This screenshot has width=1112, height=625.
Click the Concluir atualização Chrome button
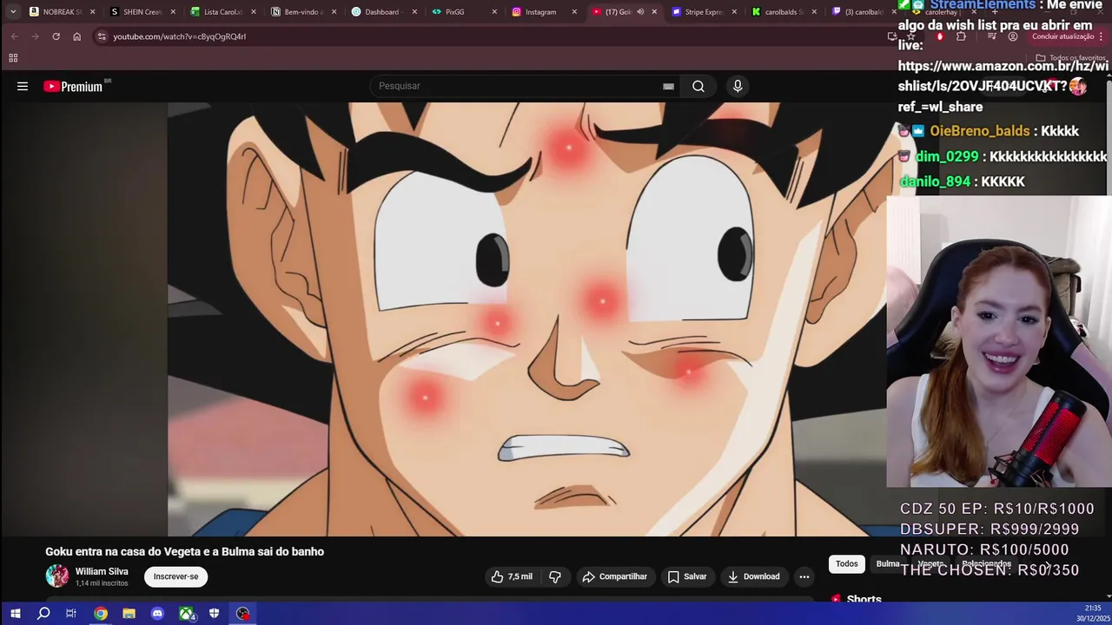point(1063,36)
